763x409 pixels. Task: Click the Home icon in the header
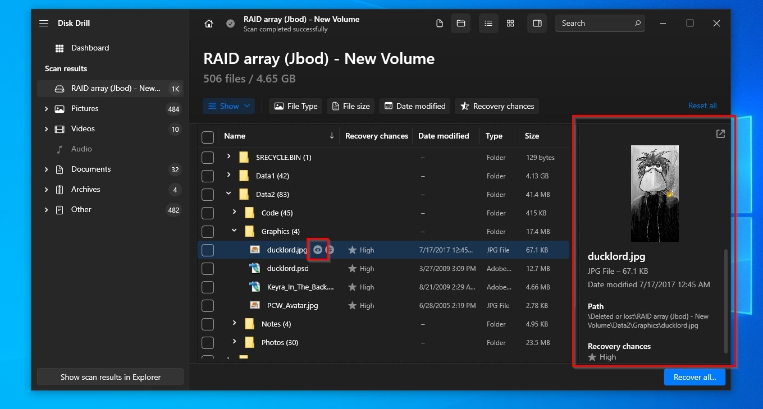click(x=209, y=24)
